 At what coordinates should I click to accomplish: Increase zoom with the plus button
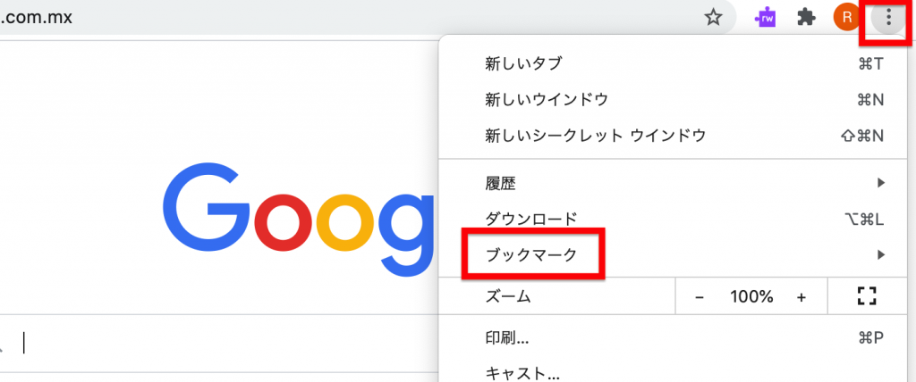click(801, 297)
